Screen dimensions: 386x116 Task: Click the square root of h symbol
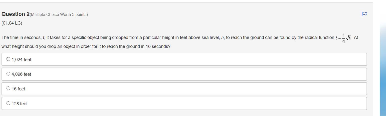(x=349, y=38)
